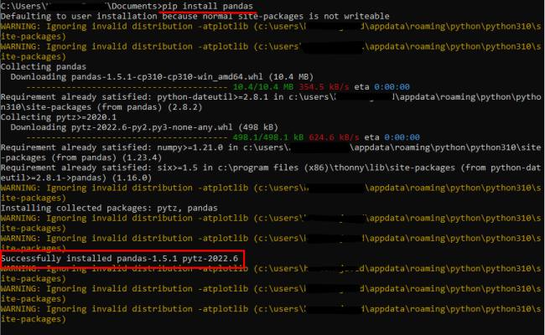Image resolution: width=545 pixels, height=335 pixels.
Task: Click the red '624.6 kB/s' speed
Action: click(x=334, y=137)
